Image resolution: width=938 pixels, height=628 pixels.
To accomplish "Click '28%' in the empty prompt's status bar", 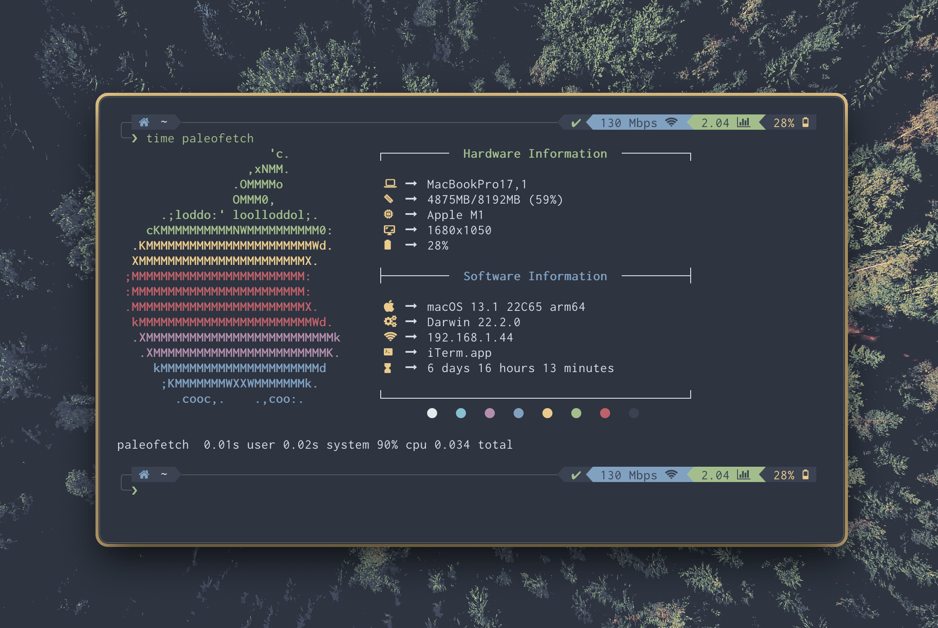I will click(x=784, y=475).
